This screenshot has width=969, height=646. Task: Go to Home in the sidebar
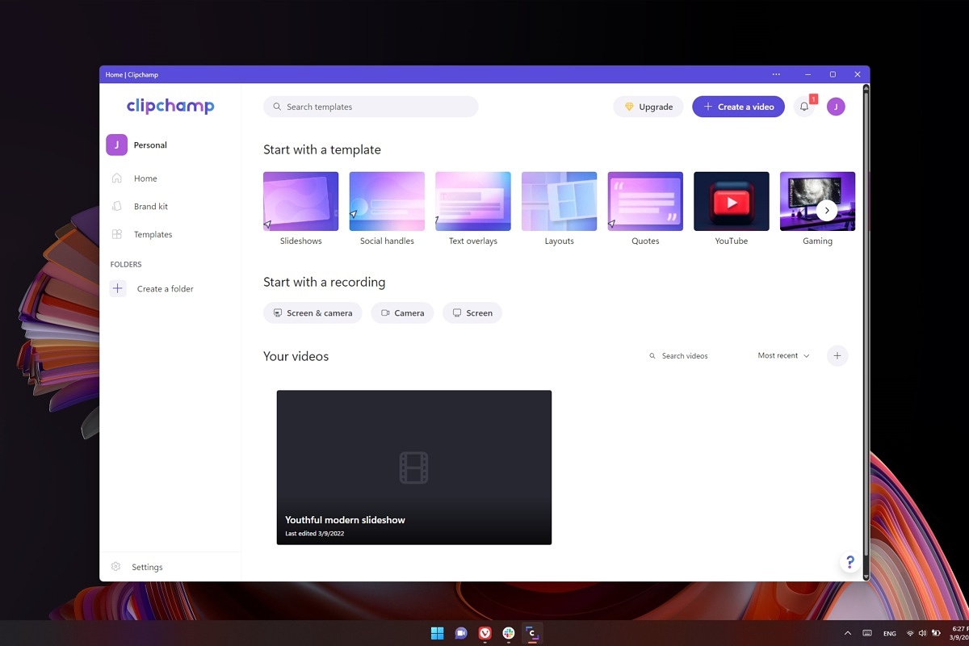click(x=145, y=178)
